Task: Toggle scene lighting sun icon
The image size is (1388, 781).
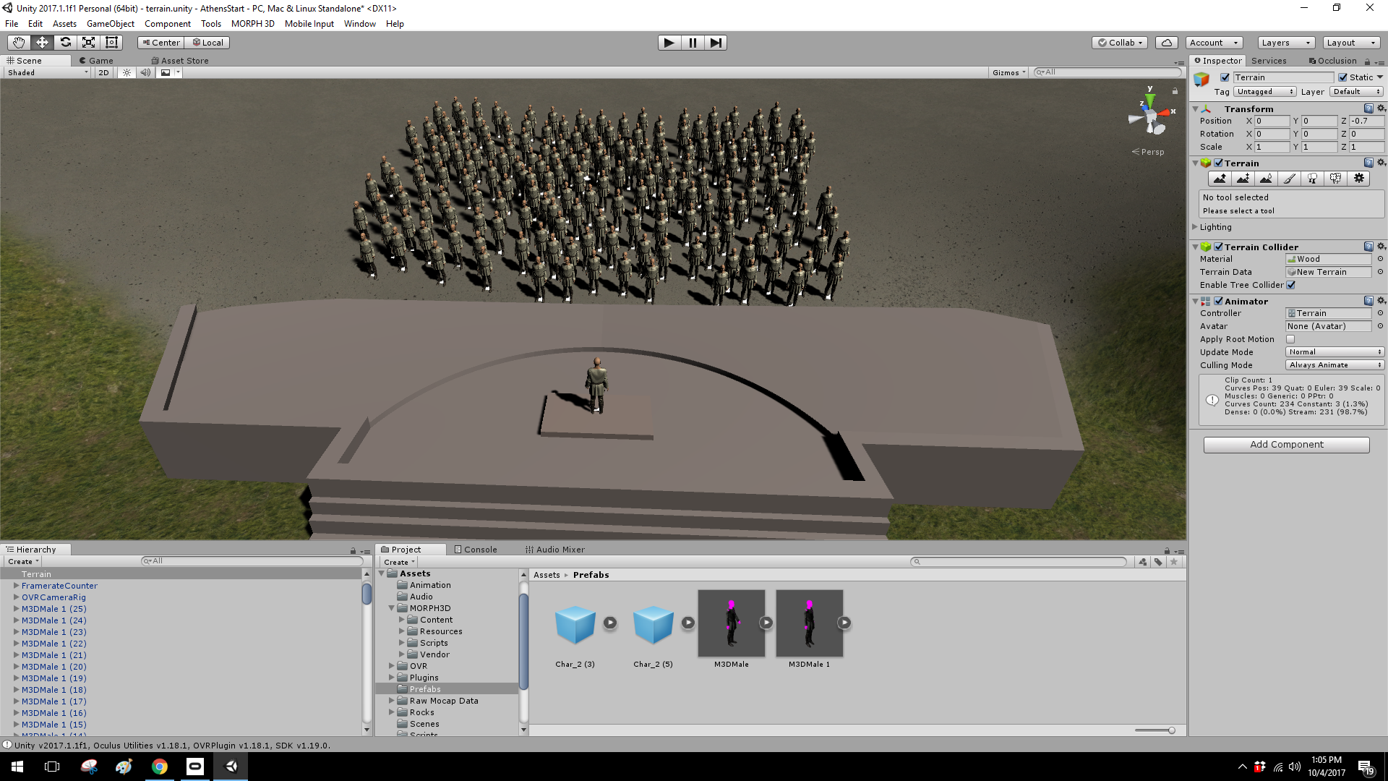Action: (127, 72)
